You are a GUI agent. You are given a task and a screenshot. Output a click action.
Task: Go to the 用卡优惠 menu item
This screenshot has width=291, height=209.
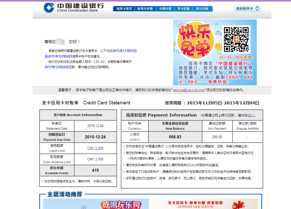coord(183,9)
